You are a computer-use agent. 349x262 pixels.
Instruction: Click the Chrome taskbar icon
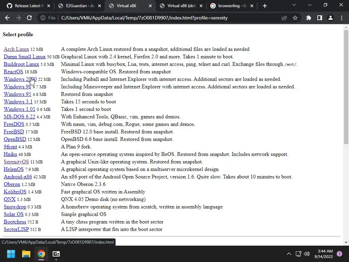click(41, 254)
